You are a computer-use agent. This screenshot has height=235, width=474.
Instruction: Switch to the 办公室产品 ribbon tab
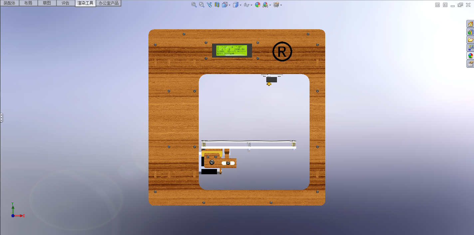point(108,3)
